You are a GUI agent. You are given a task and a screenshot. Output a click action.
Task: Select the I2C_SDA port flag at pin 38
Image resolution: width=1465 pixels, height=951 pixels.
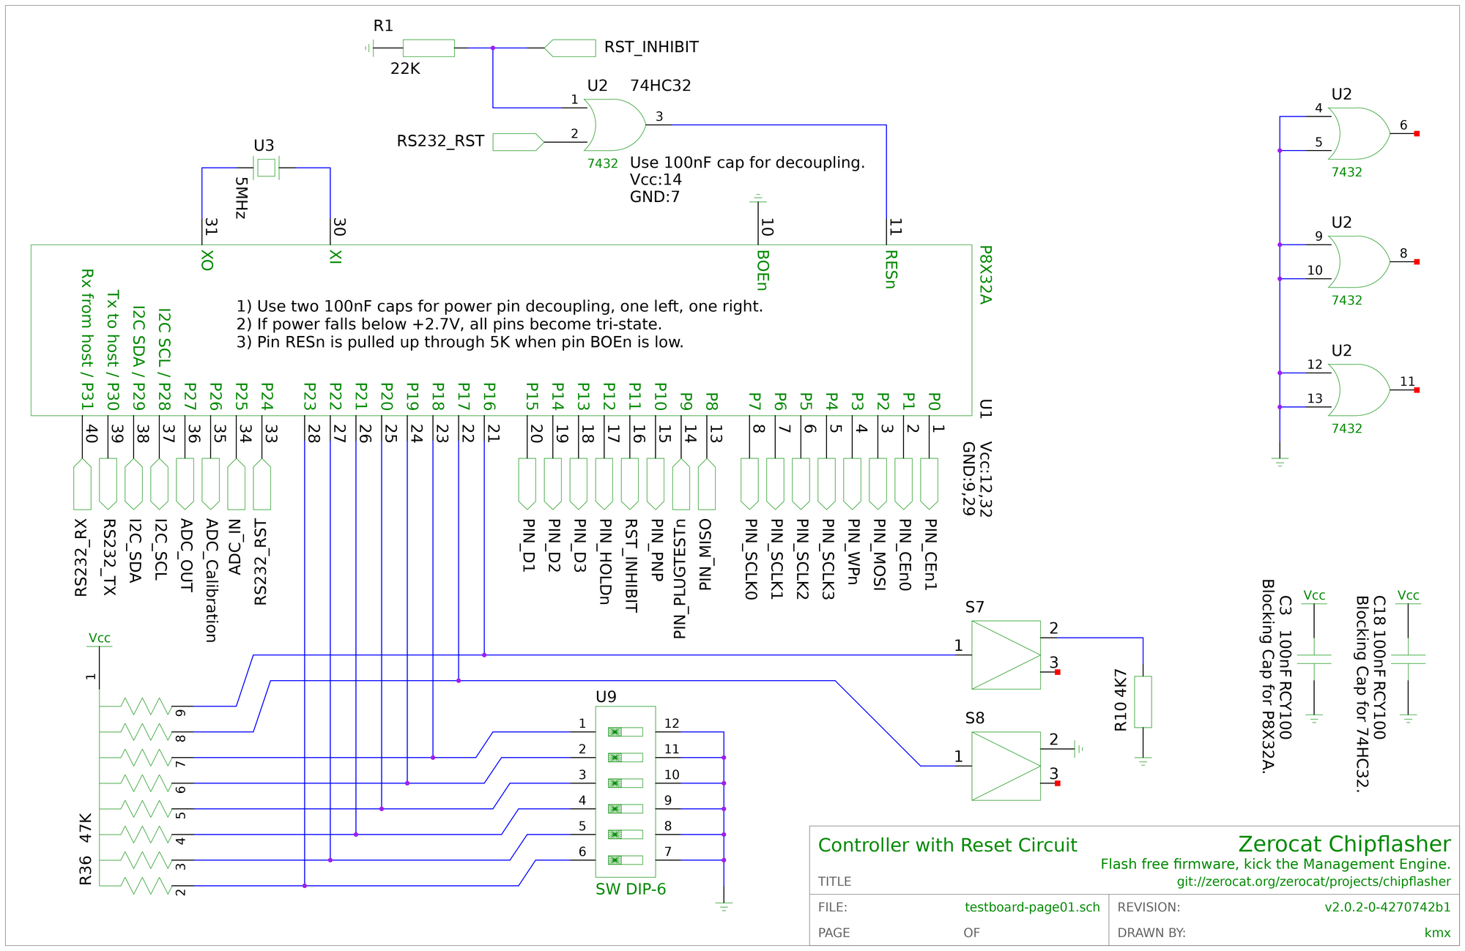(133, 484)
